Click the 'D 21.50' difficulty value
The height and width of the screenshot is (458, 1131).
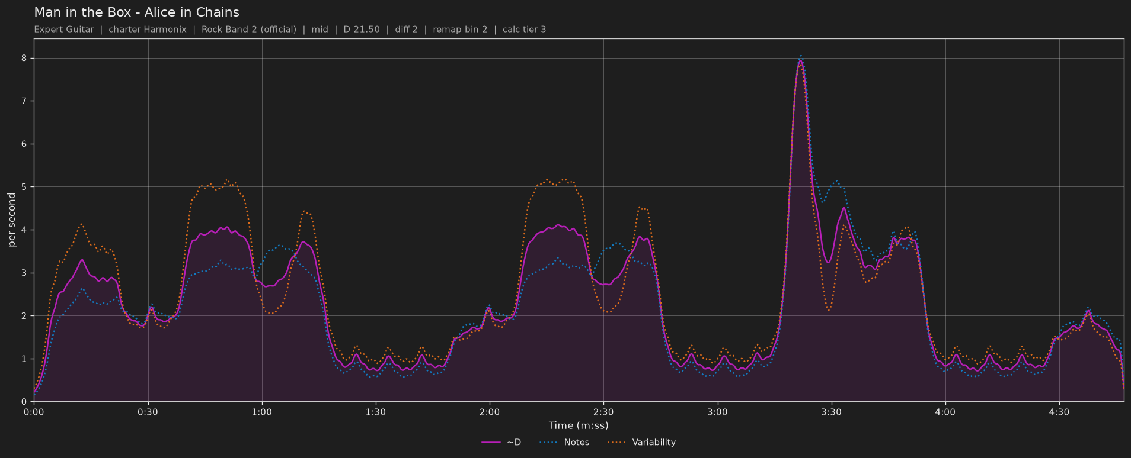point(362,29)
